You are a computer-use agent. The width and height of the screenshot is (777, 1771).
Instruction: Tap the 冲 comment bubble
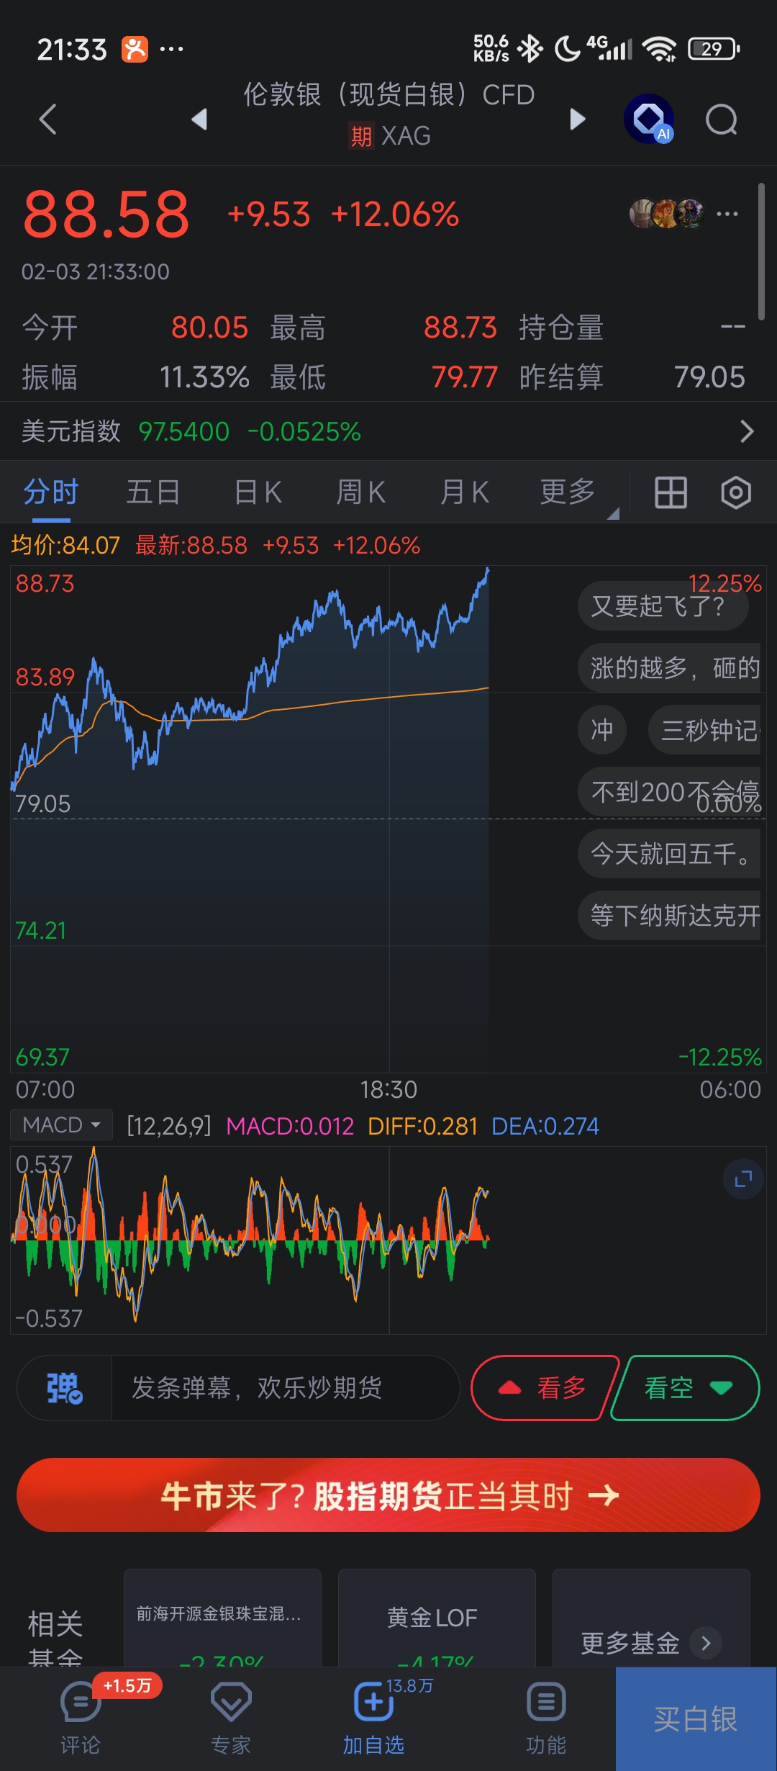(602, 729)
